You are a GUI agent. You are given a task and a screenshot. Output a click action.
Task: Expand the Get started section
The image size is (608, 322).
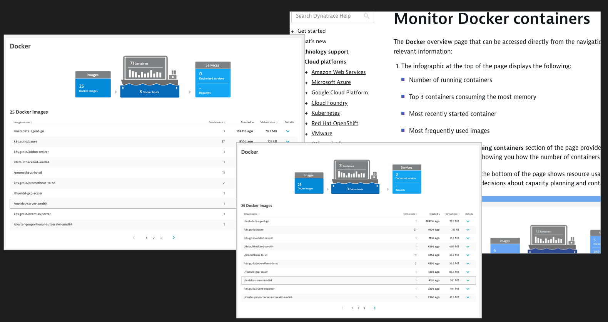coord(292,32)
